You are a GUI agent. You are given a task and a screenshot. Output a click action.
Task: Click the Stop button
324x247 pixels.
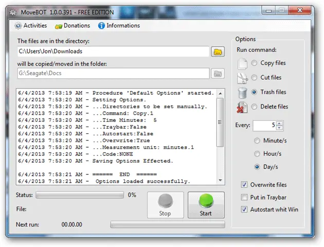165,205
